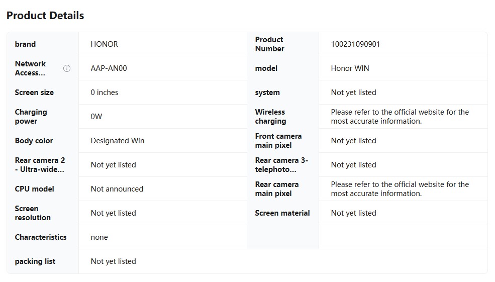Select the HONOR brand value

[105, 44]
